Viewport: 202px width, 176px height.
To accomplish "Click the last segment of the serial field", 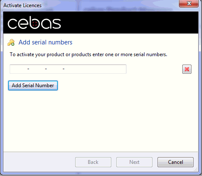I will tap(95, 69).
